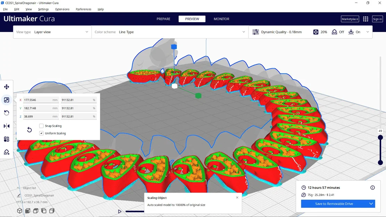Close the Scaling Object notification
Image resolution: width=386 pixels, height=217 pixels.
pos(237,198)
